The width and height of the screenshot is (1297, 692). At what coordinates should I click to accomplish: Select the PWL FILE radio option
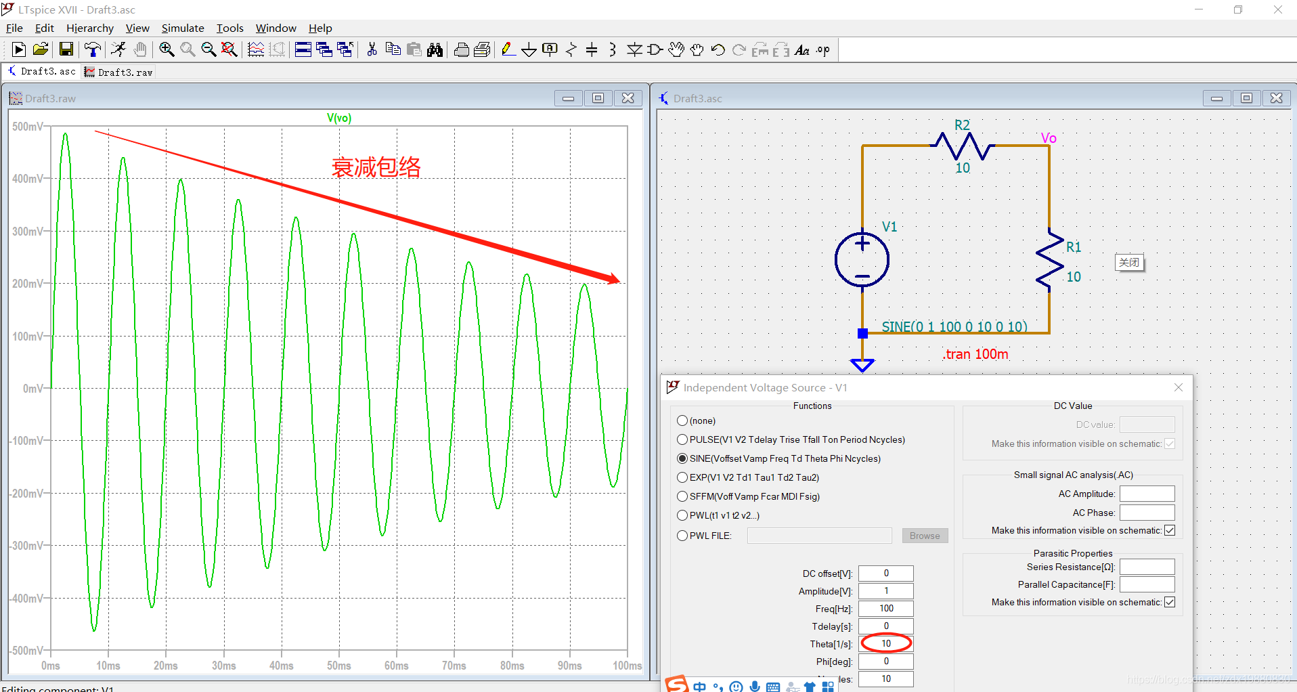click(x=682, y=536)
